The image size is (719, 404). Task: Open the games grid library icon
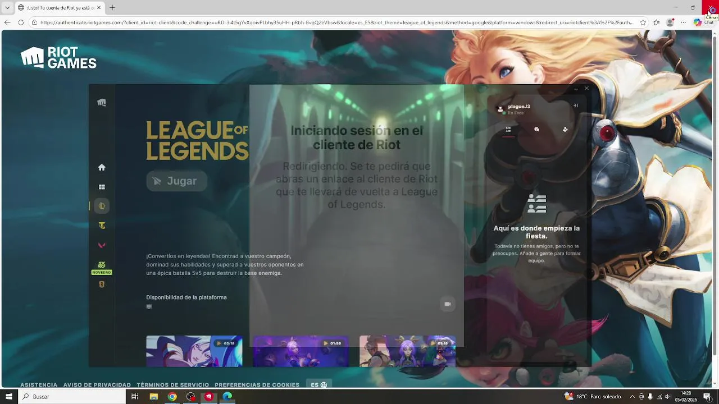coord(102,187)
